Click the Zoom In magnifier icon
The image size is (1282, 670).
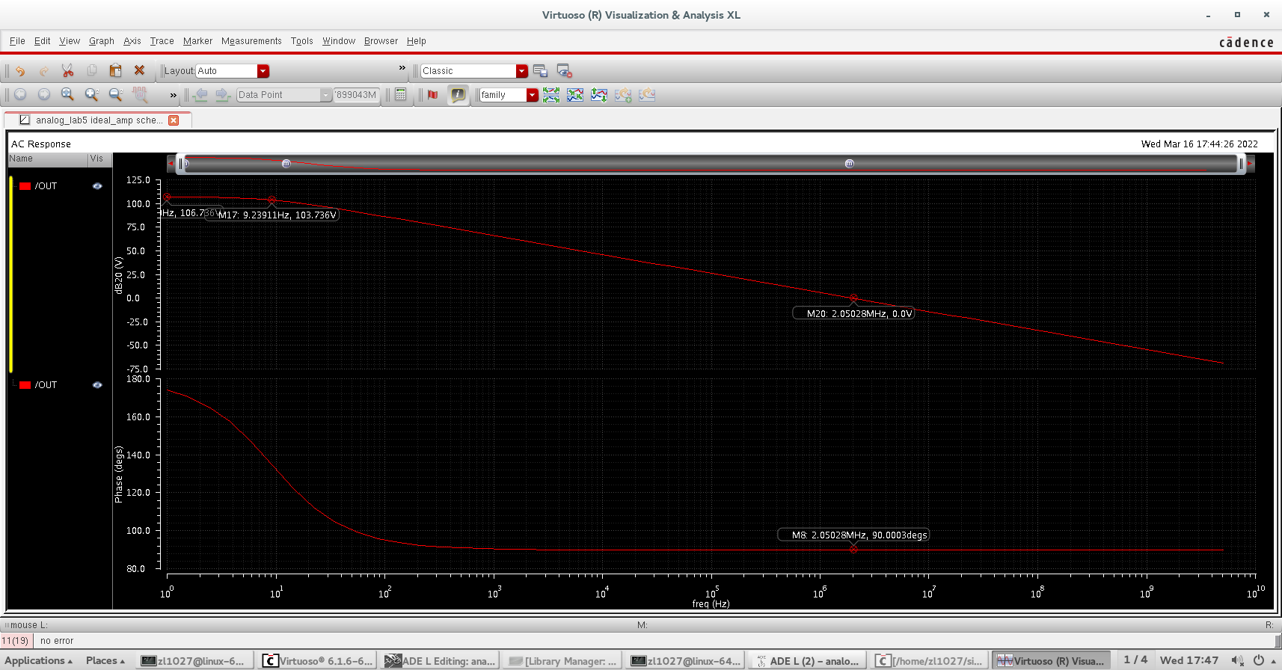pyautogui.click(x=91, y=94)
